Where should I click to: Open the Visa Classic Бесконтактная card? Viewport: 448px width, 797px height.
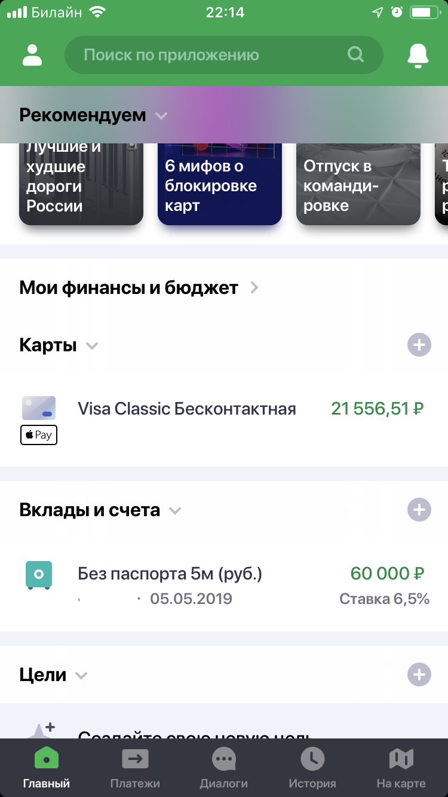point(187,409)
